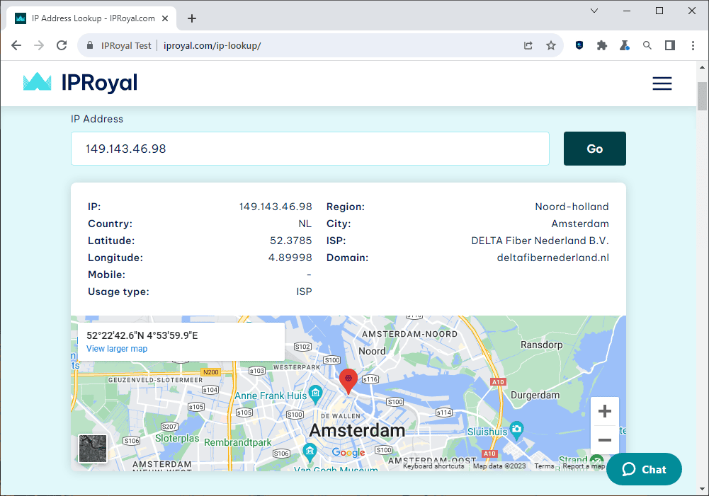709x496 pixels.
Task: Click View larger map link
Action: point(117,349)
